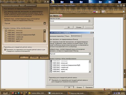This screenshot has height=95, width=126.
Task: Close the Firefox tab with the red X
Action: (x=60, y=16)
